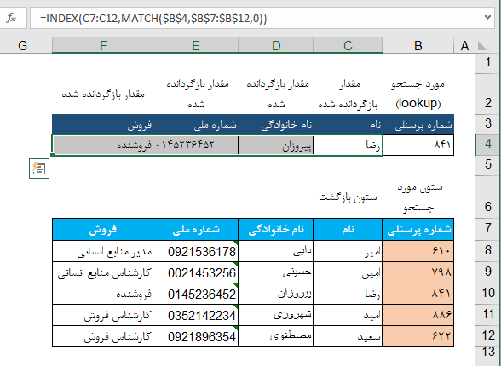Click family name cell دایی
Screen dimensions: 501x366
276,251
